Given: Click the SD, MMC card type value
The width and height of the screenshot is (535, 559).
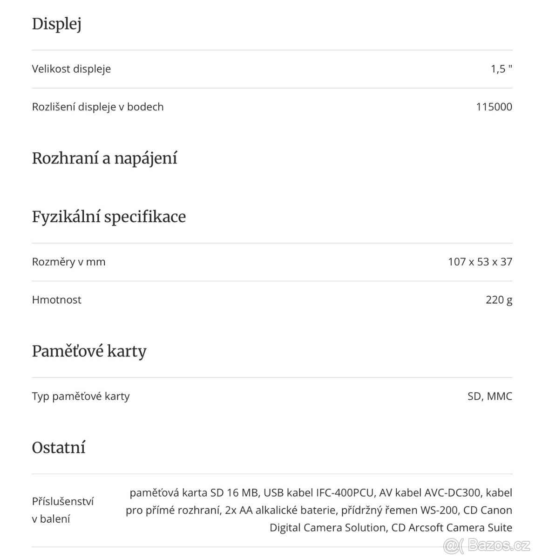Looking at the screenshot, I should [489, 396].
